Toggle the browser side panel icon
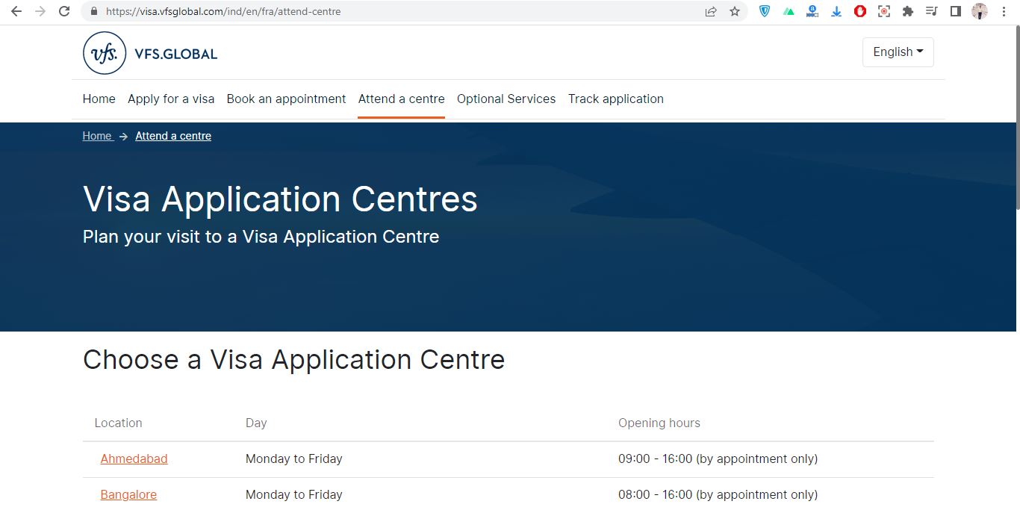Screen dimensions: 1020x513 (x=955, y=11)
